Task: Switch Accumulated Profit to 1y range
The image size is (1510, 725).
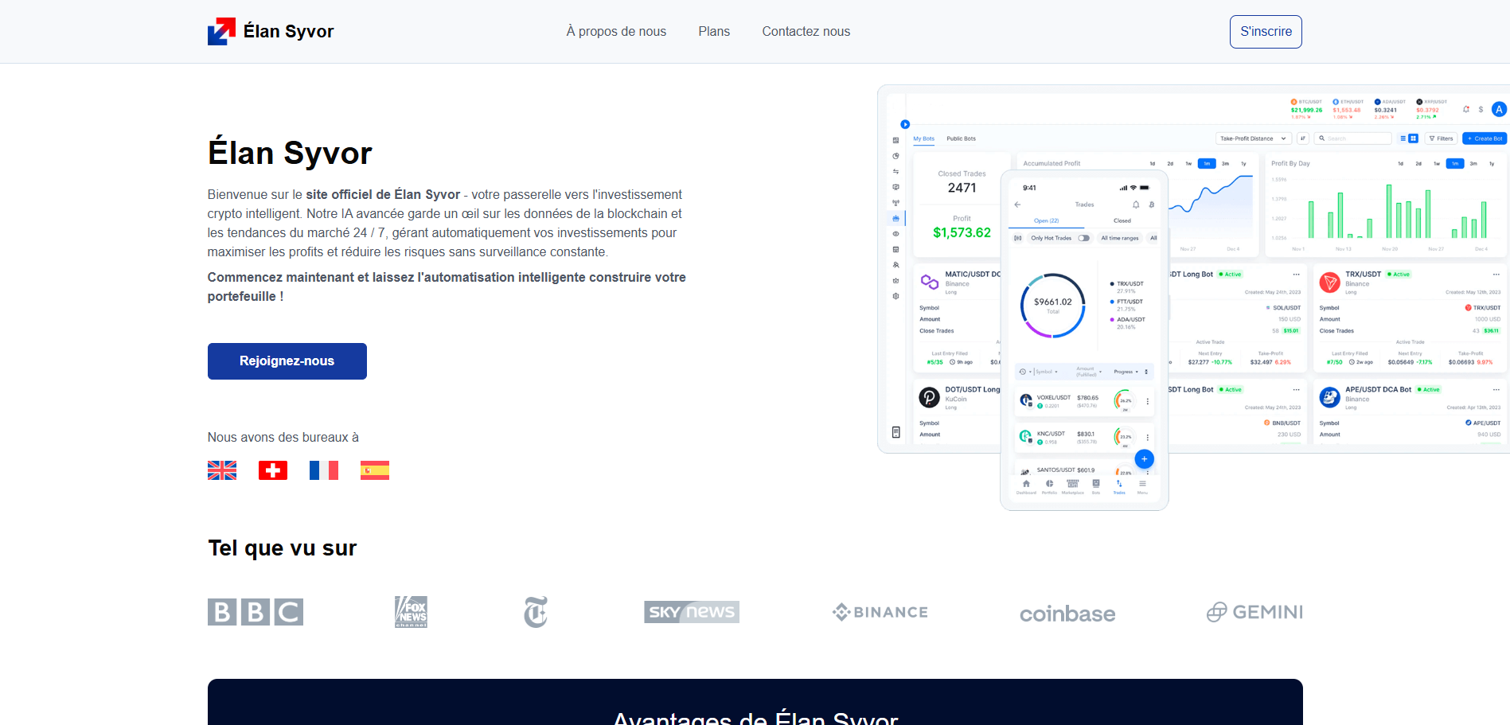Action: coord(1243,163)
